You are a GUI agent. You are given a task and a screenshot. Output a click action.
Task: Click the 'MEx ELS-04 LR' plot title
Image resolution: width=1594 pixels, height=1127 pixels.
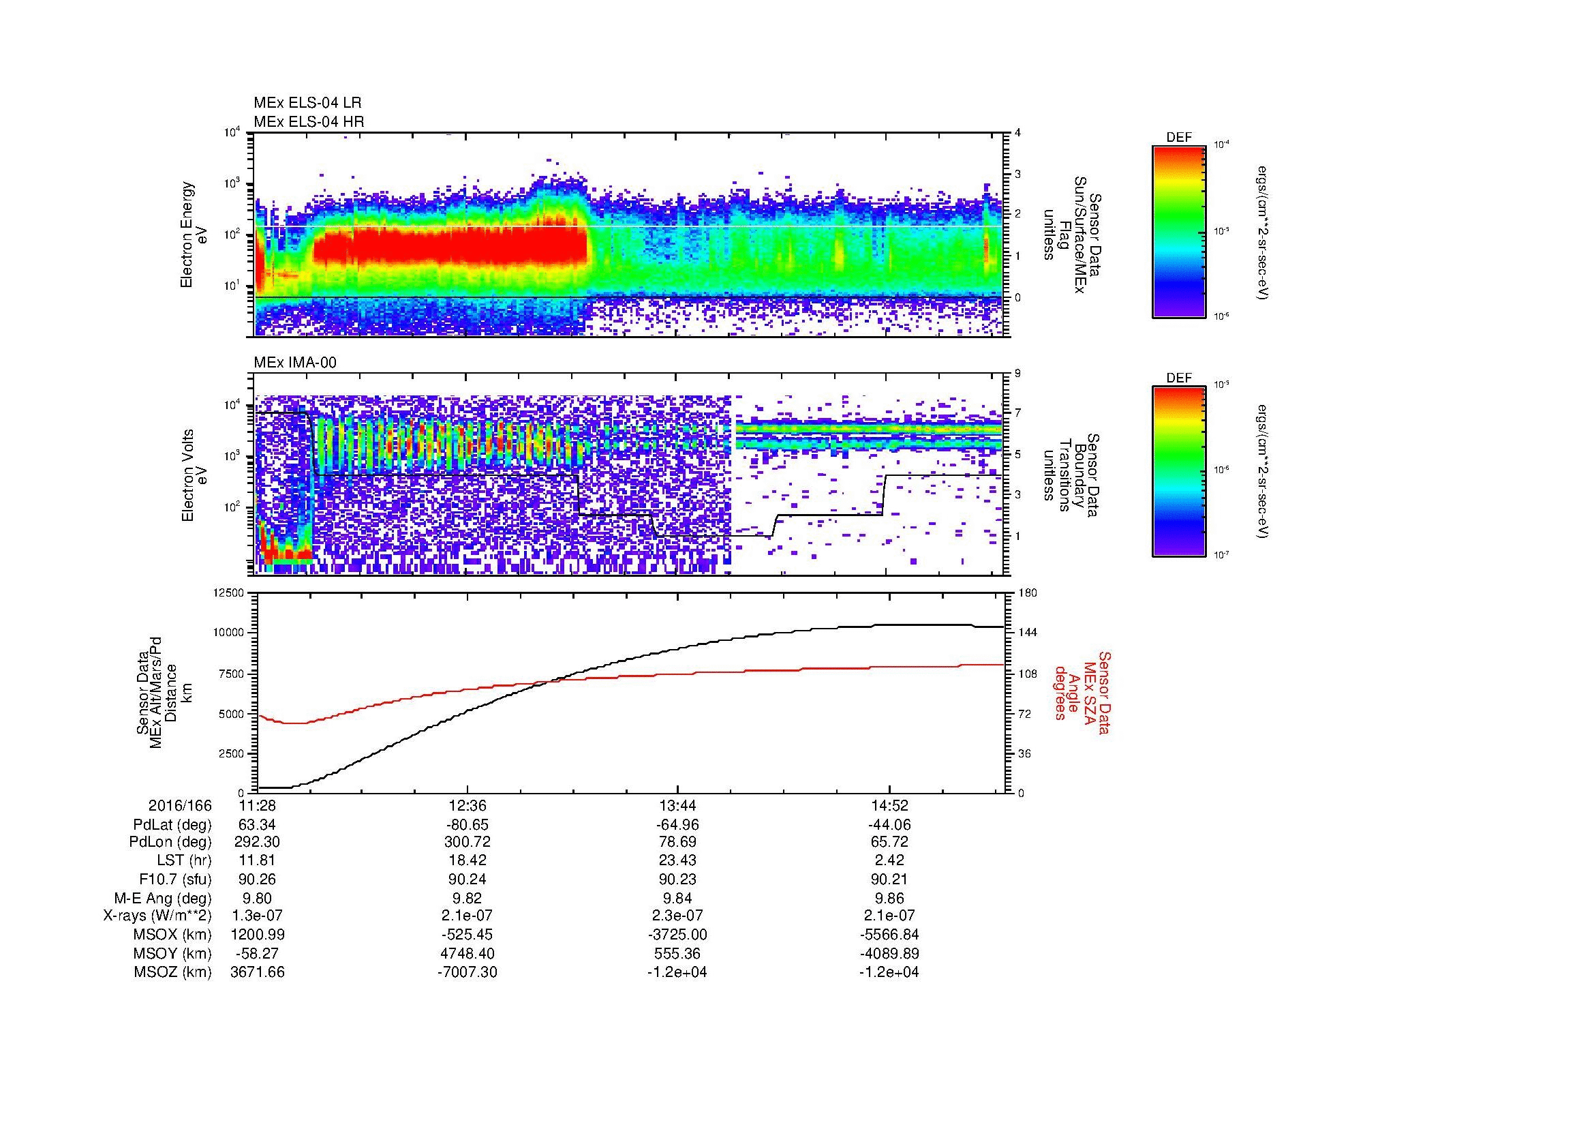307,103
